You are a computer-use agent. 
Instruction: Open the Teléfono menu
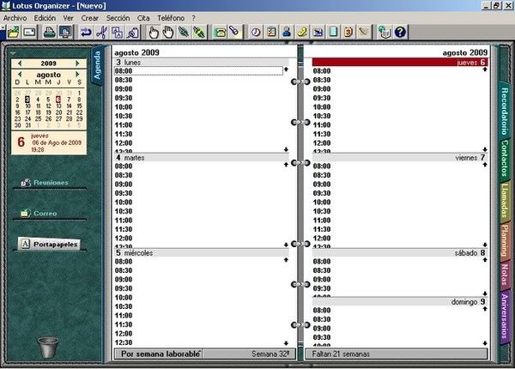(171, 18)
